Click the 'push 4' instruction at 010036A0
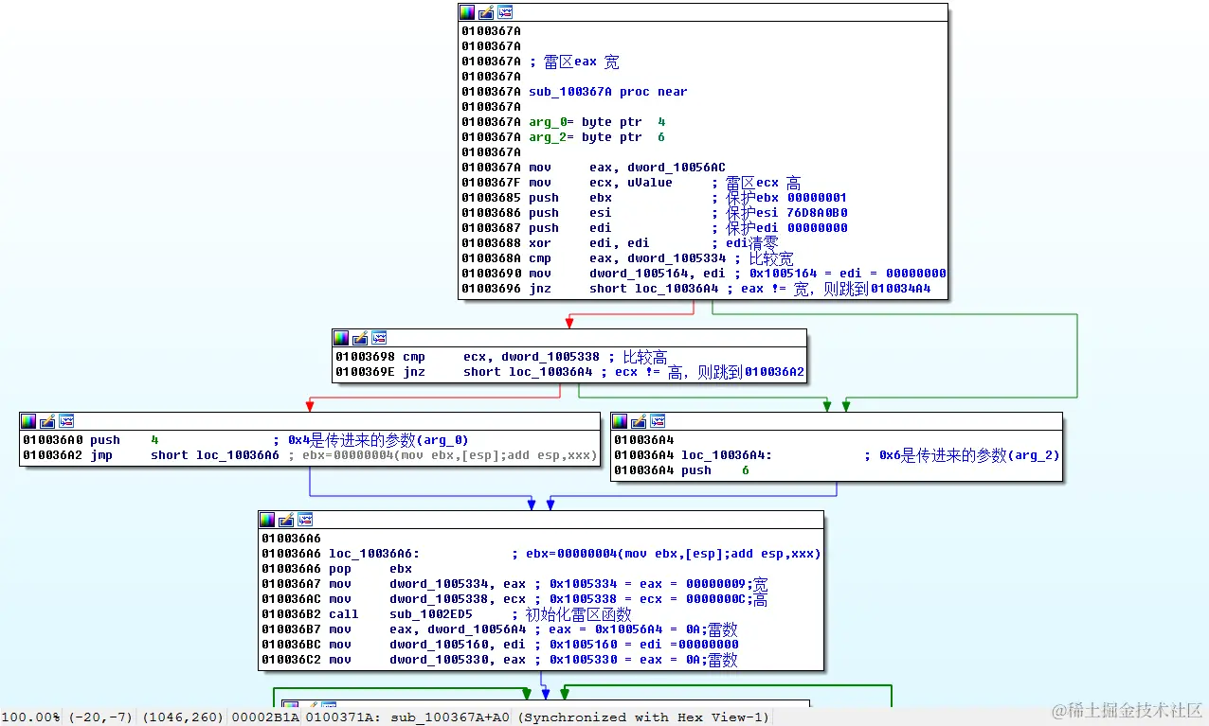This screenshot has width=1209, height=726. [124, 440]
